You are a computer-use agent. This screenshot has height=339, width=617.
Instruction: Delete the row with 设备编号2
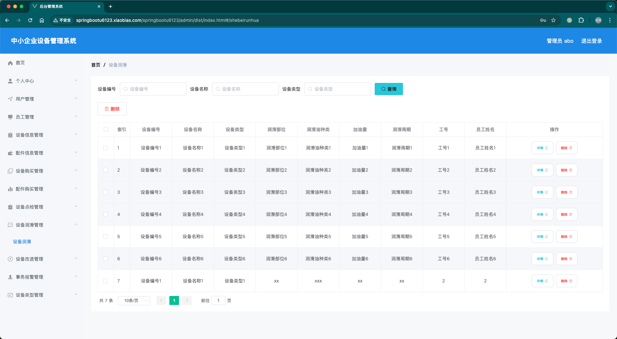click(x=567, y=170)
